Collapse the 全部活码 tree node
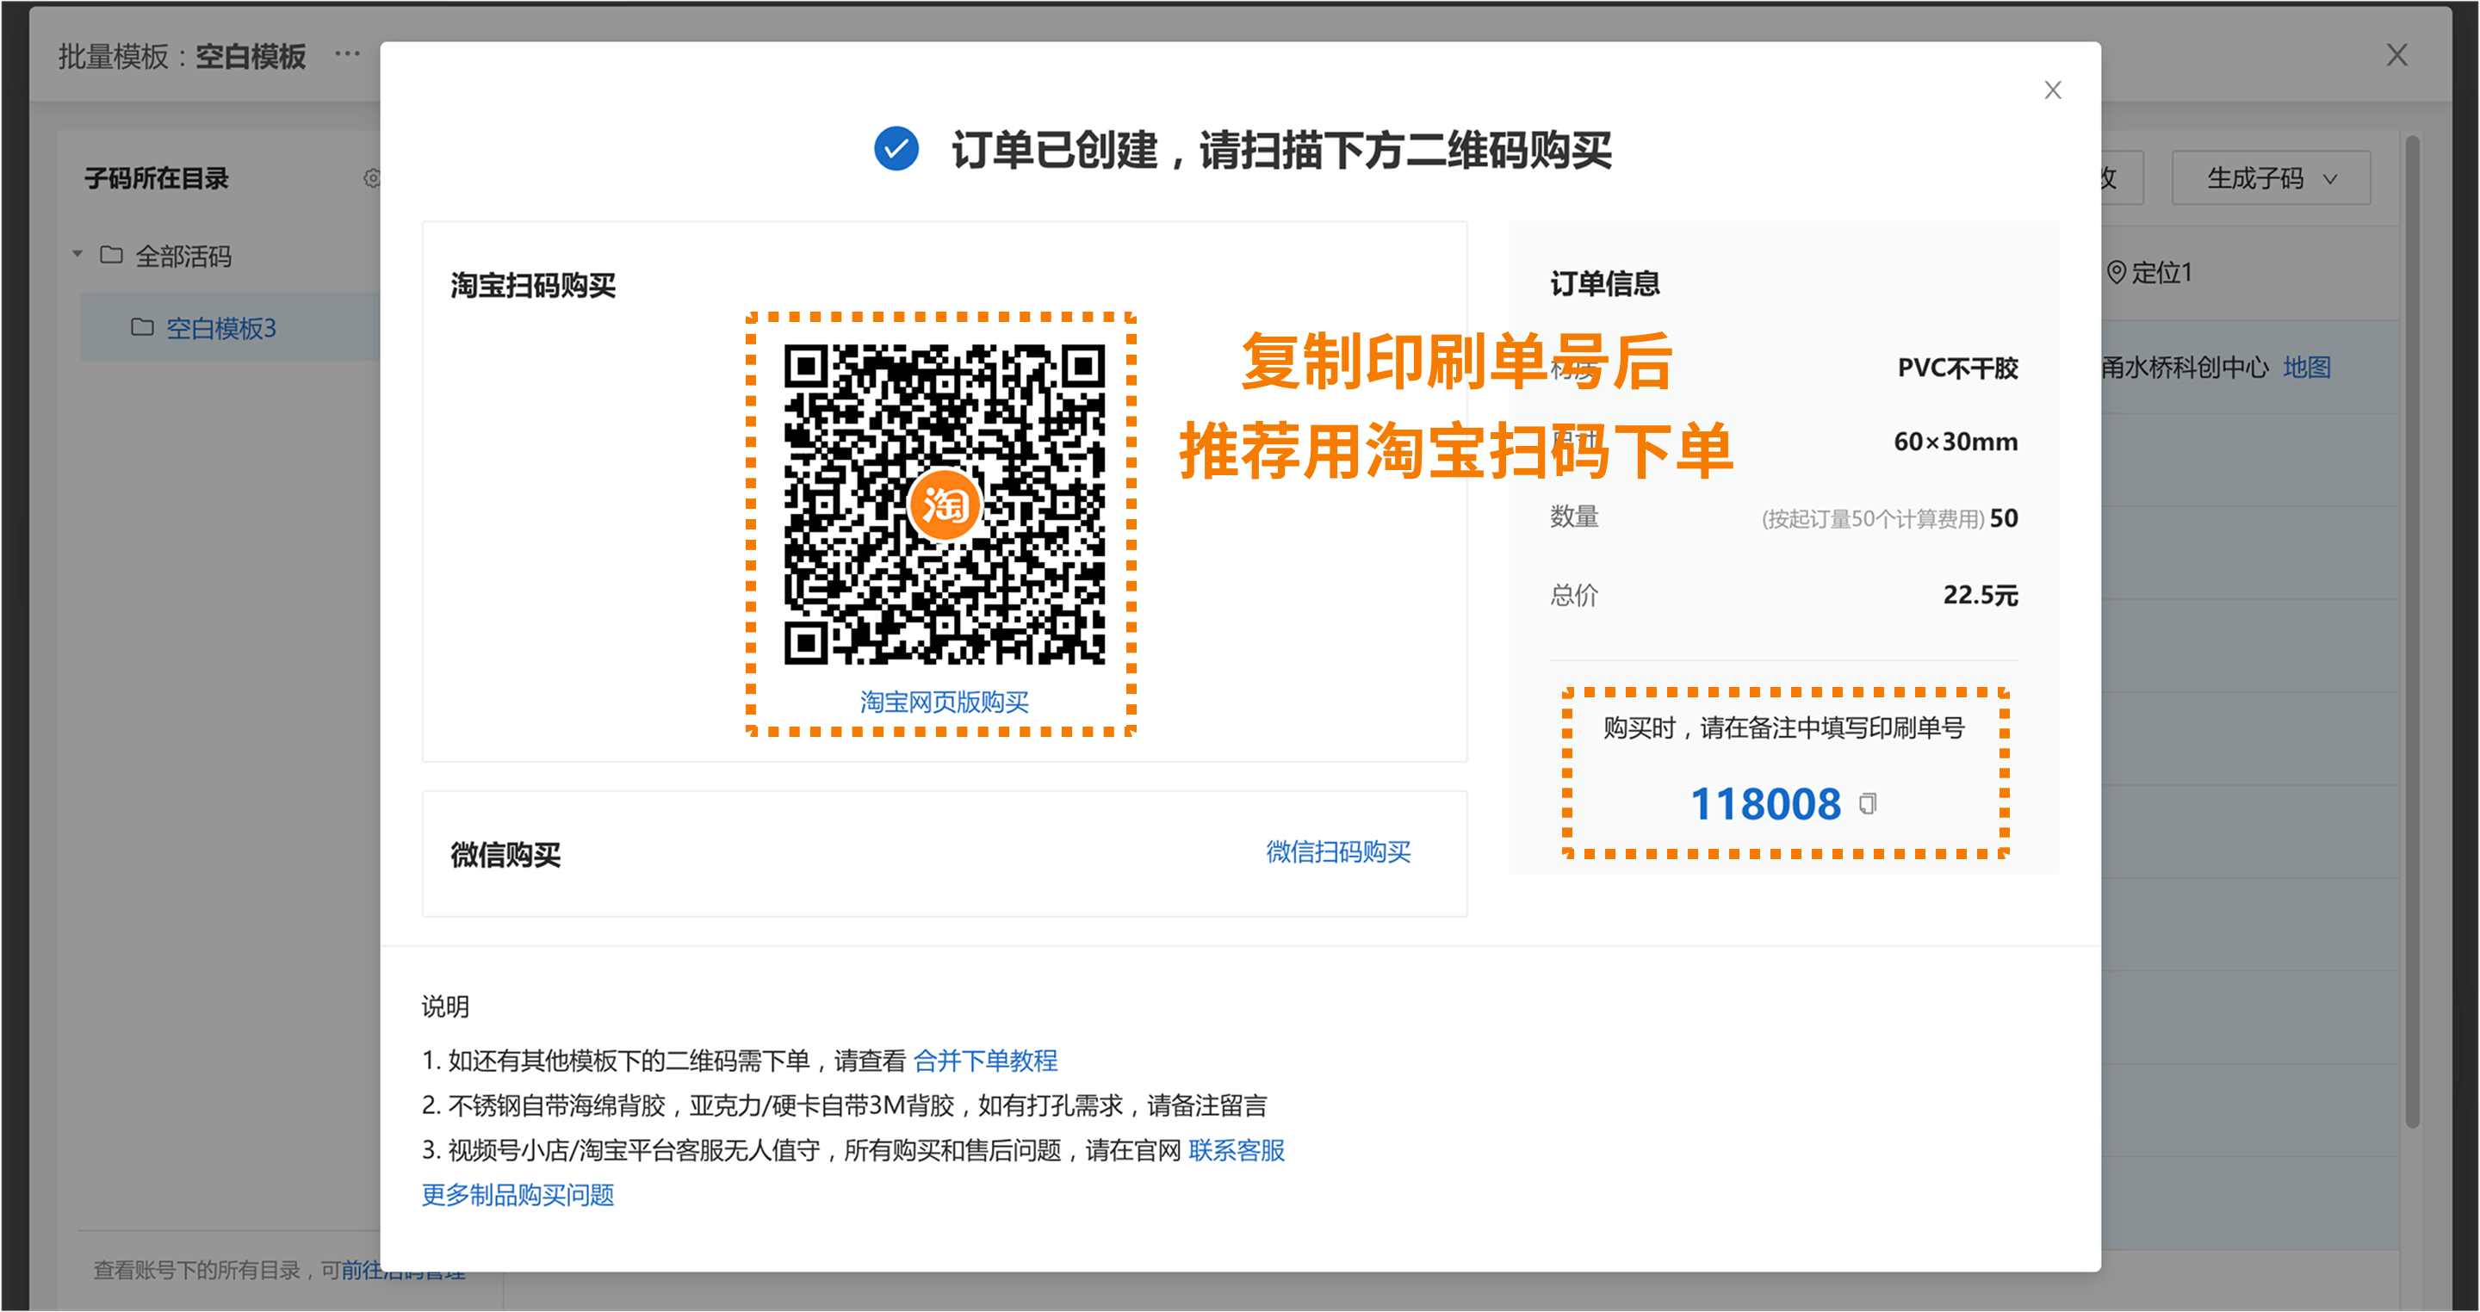Screen dimensions: 2480x1312 tap(78, 255)
